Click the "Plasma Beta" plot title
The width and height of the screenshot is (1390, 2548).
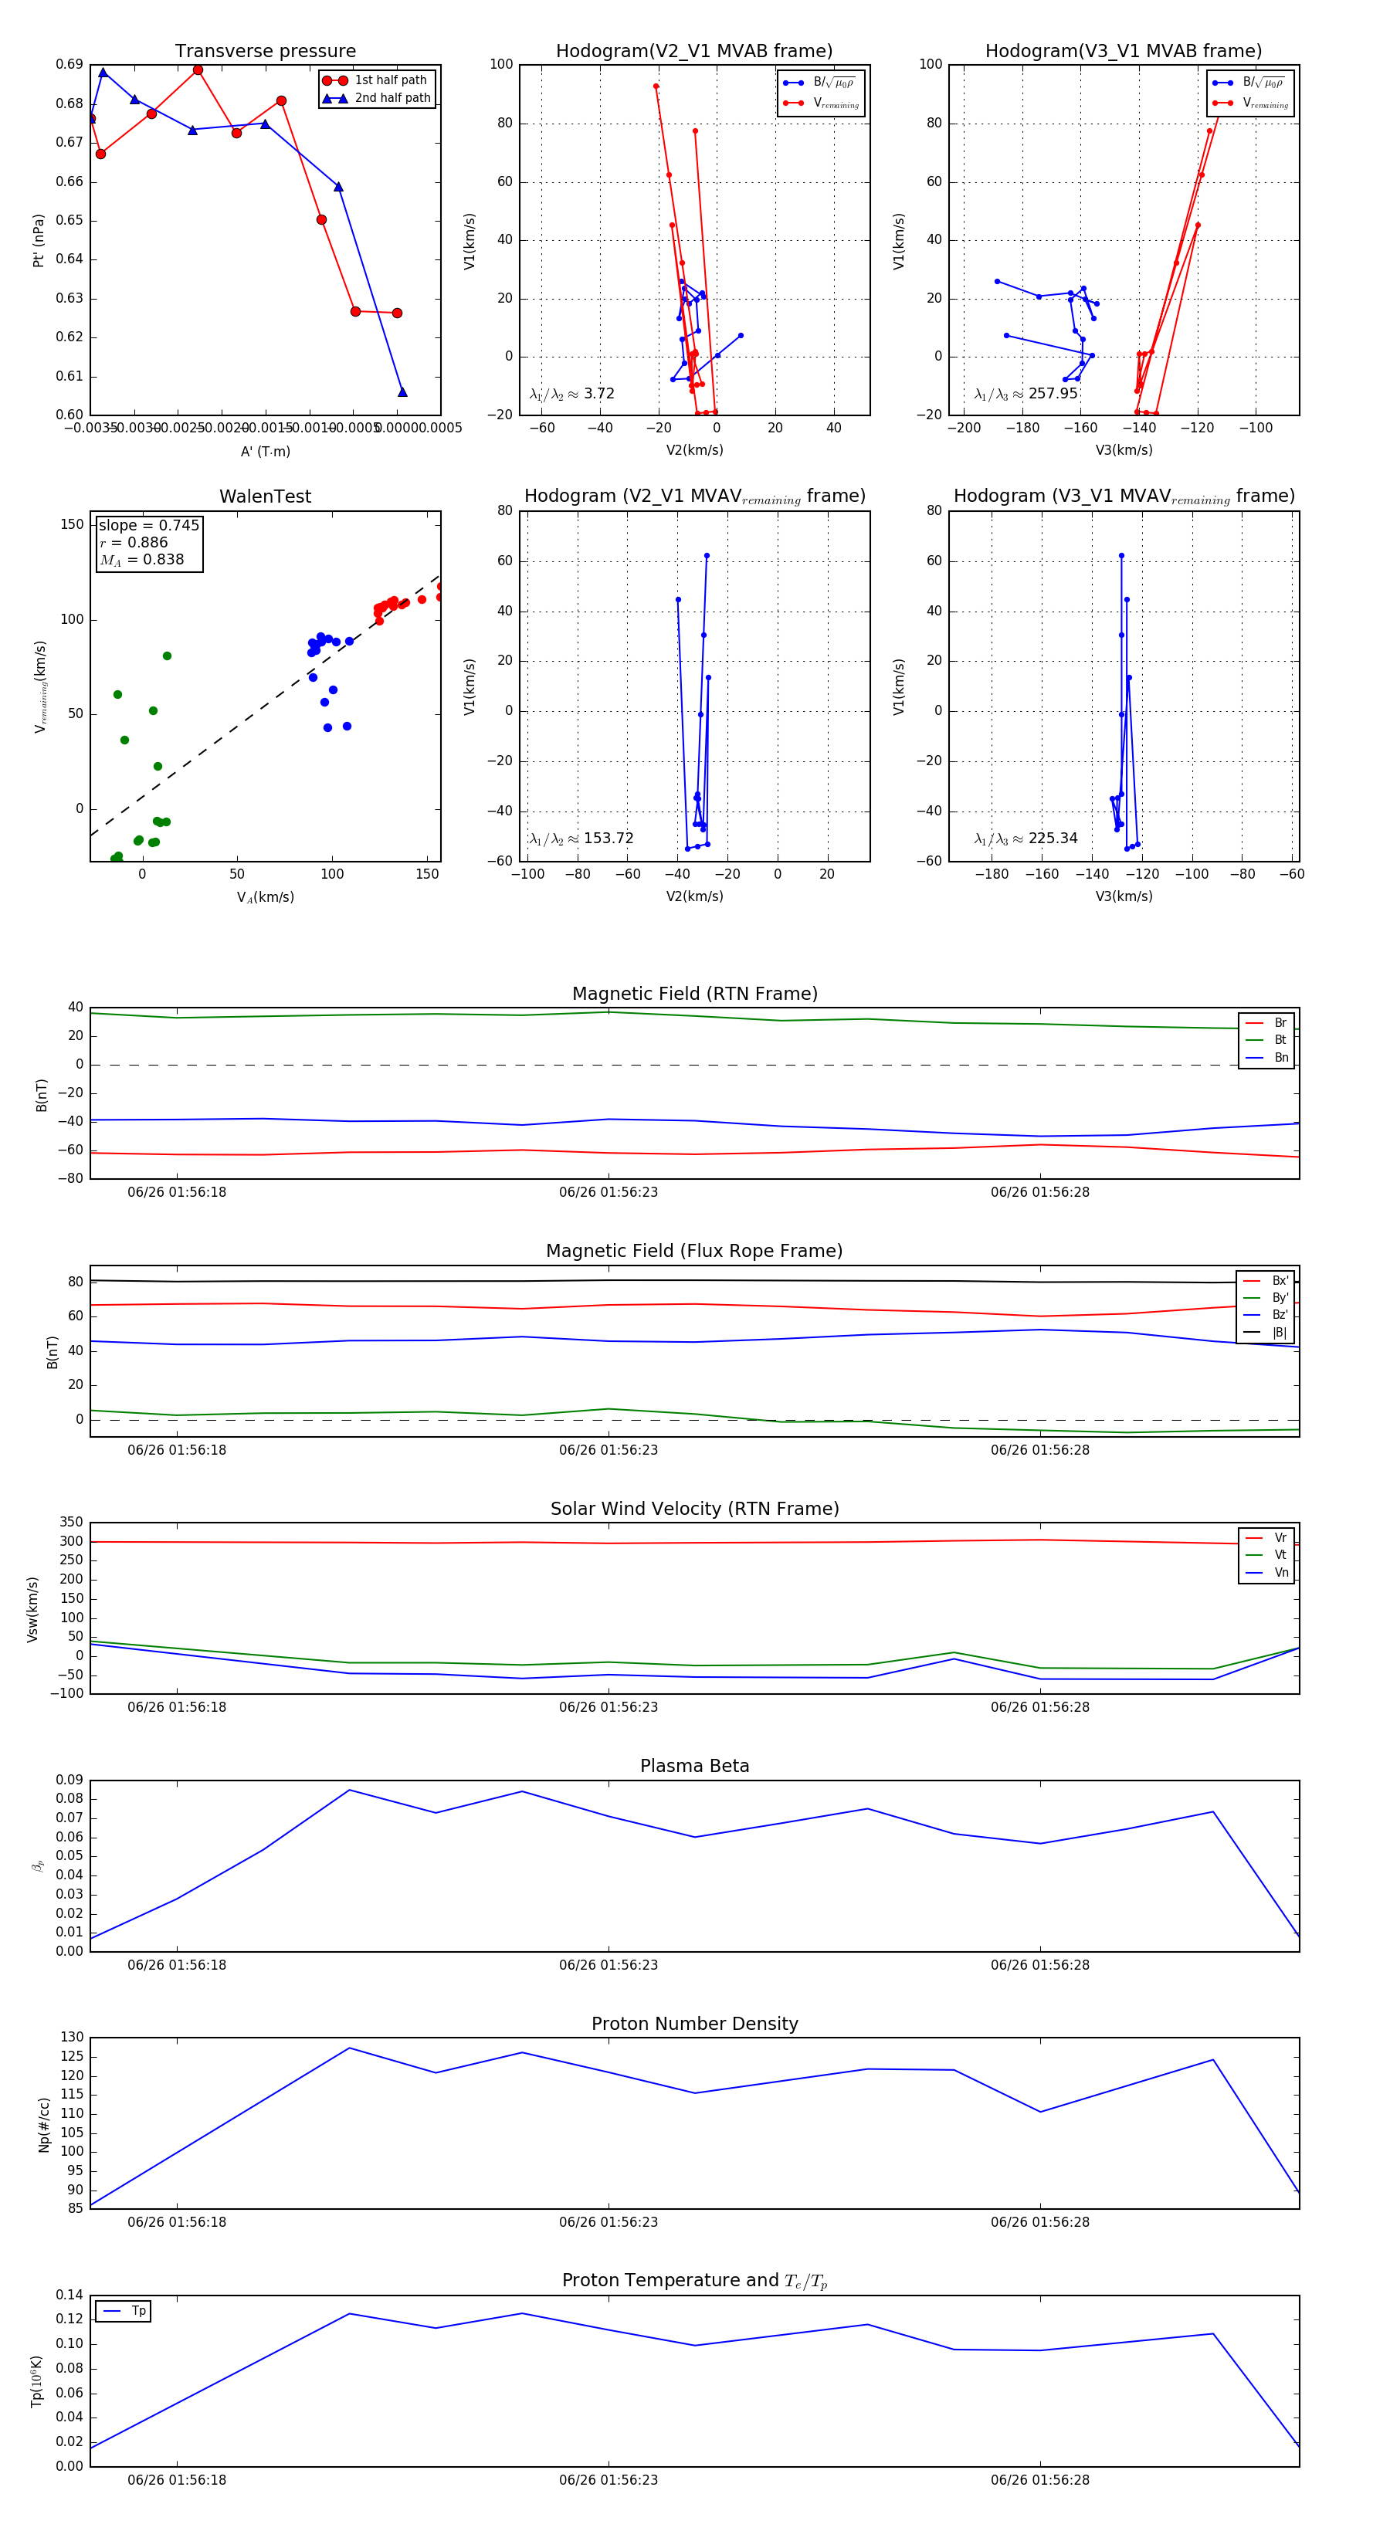pyautogui.click(x=694, y=1767)
